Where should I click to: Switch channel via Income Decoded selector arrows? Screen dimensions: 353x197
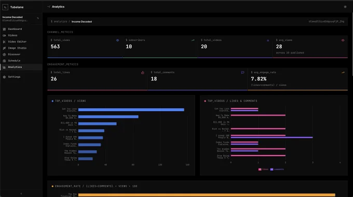coord(38,18)
